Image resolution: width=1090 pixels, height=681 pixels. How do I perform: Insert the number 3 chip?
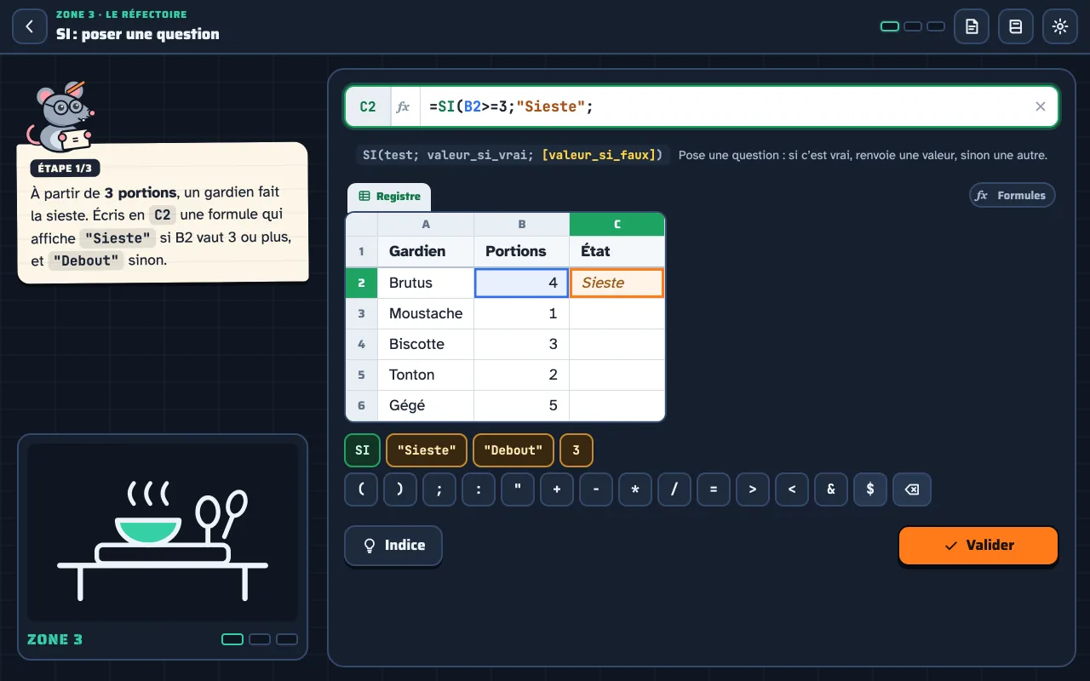click(577, 450)
